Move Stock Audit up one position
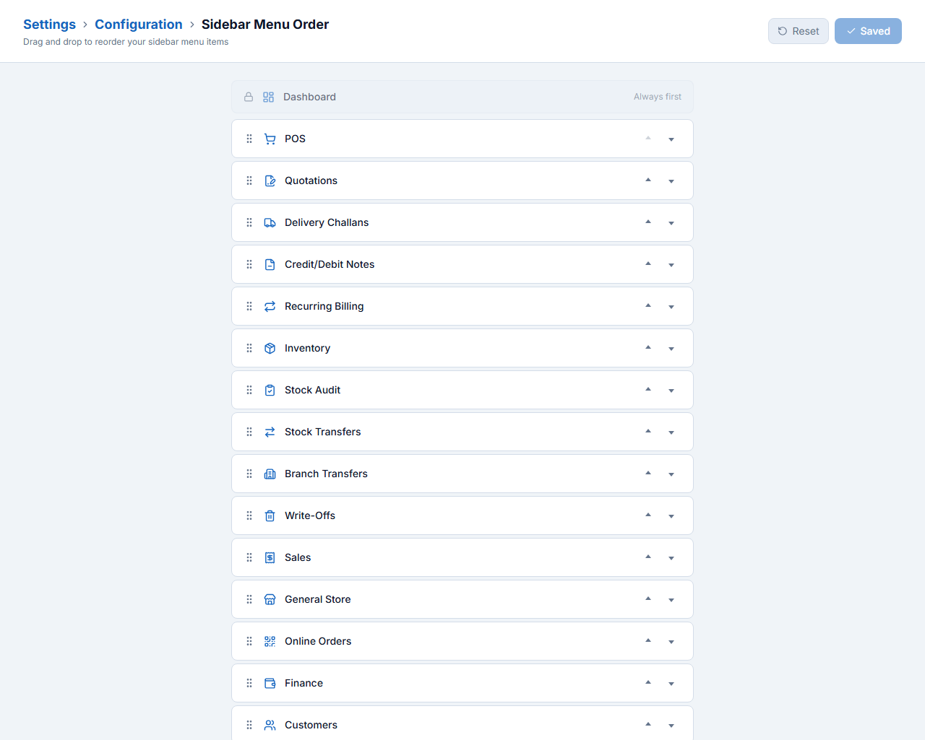The width and height of the screenshot is (925, 740). [x=648, y=389]
